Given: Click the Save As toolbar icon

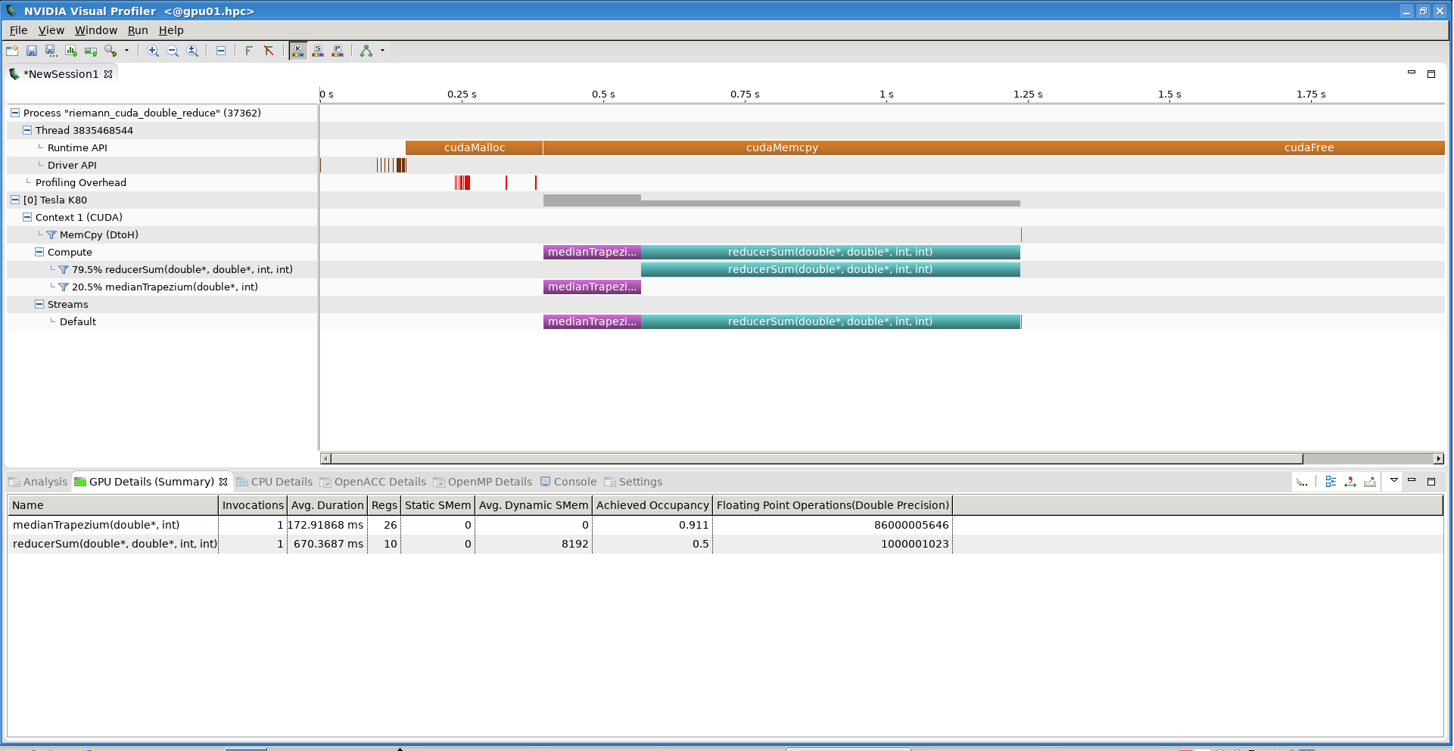Looking at the screenshot, I should (51, 51).
